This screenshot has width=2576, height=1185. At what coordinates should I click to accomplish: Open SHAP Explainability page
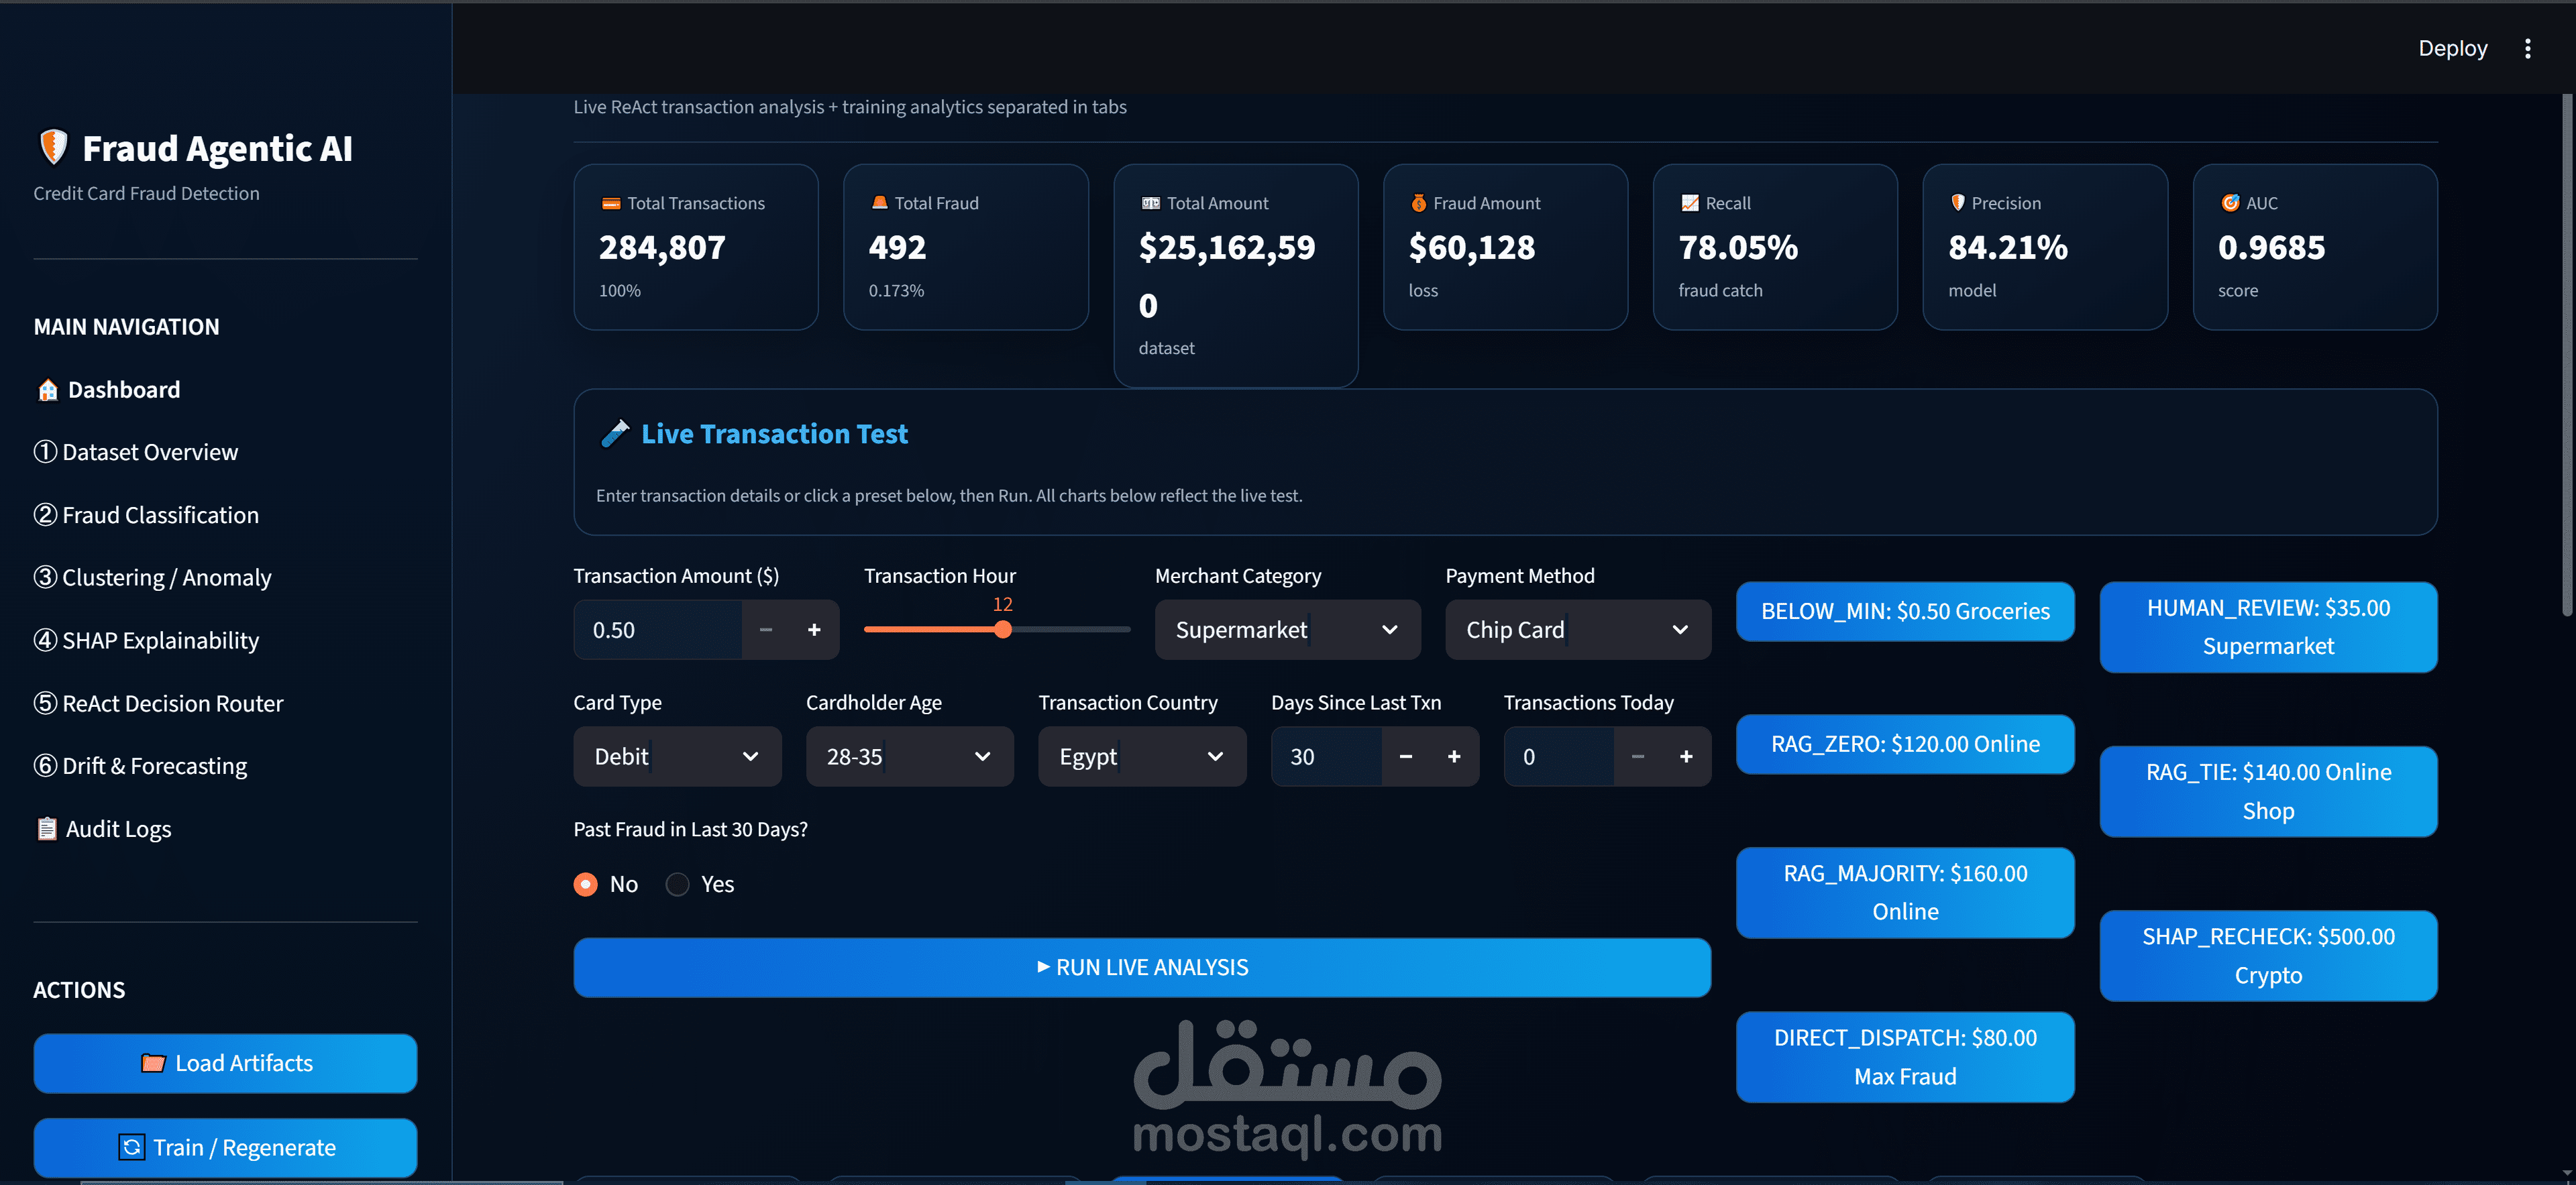point(146,641)
